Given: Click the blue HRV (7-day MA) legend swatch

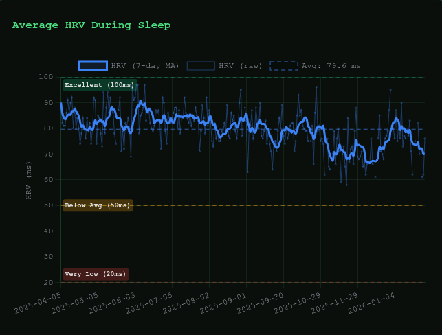Looking at the screenshot, I should point(93,66).
